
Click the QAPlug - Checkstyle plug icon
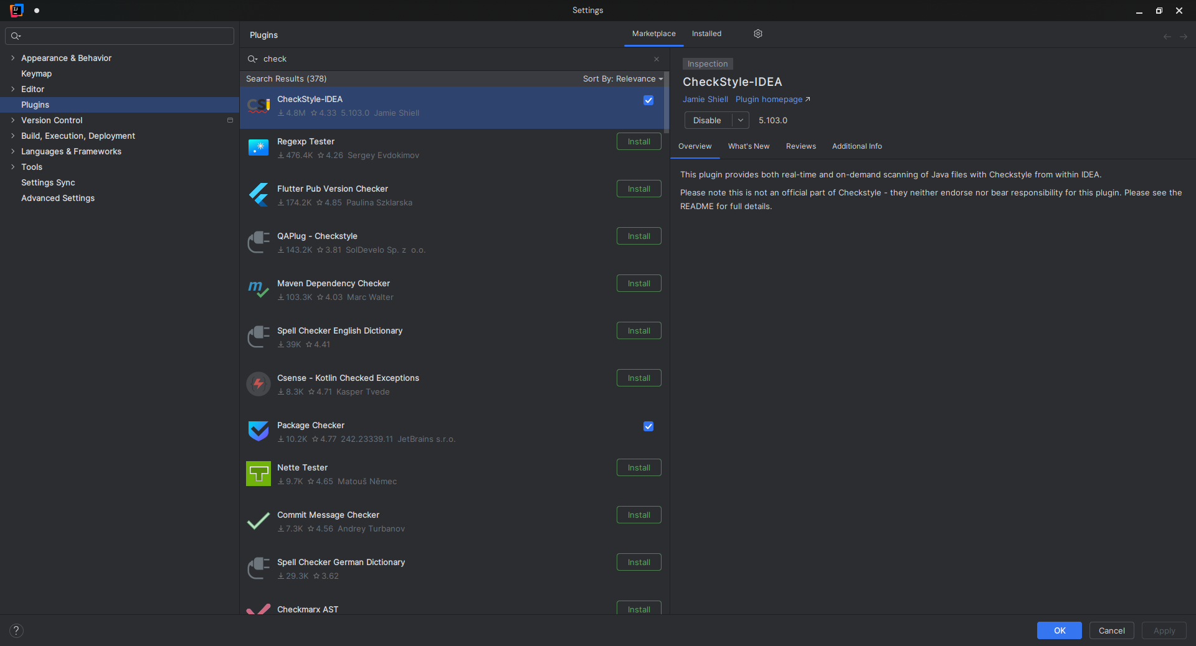[259, 242]
